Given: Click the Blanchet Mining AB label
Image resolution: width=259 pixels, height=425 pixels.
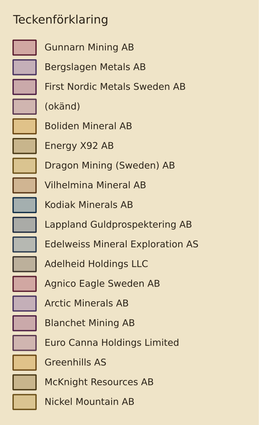Looking at the screenshot, I should [90, 323].
